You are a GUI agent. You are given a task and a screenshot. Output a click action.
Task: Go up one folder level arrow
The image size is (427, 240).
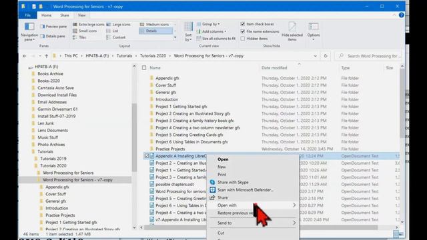46,56
